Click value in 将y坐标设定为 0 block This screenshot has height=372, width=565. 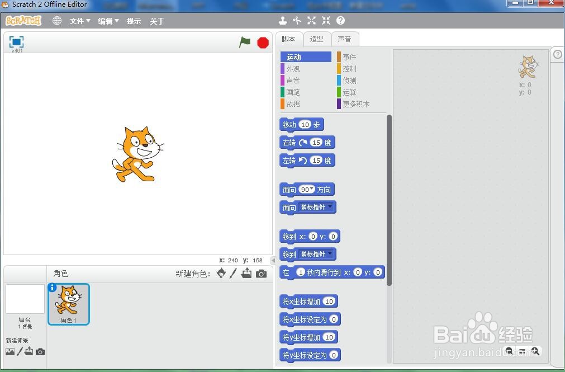[x=334, y=355]
